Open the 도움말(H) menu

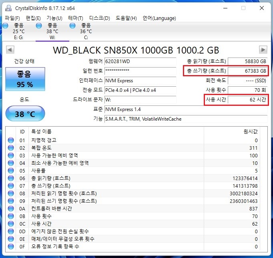coord(126,18)
